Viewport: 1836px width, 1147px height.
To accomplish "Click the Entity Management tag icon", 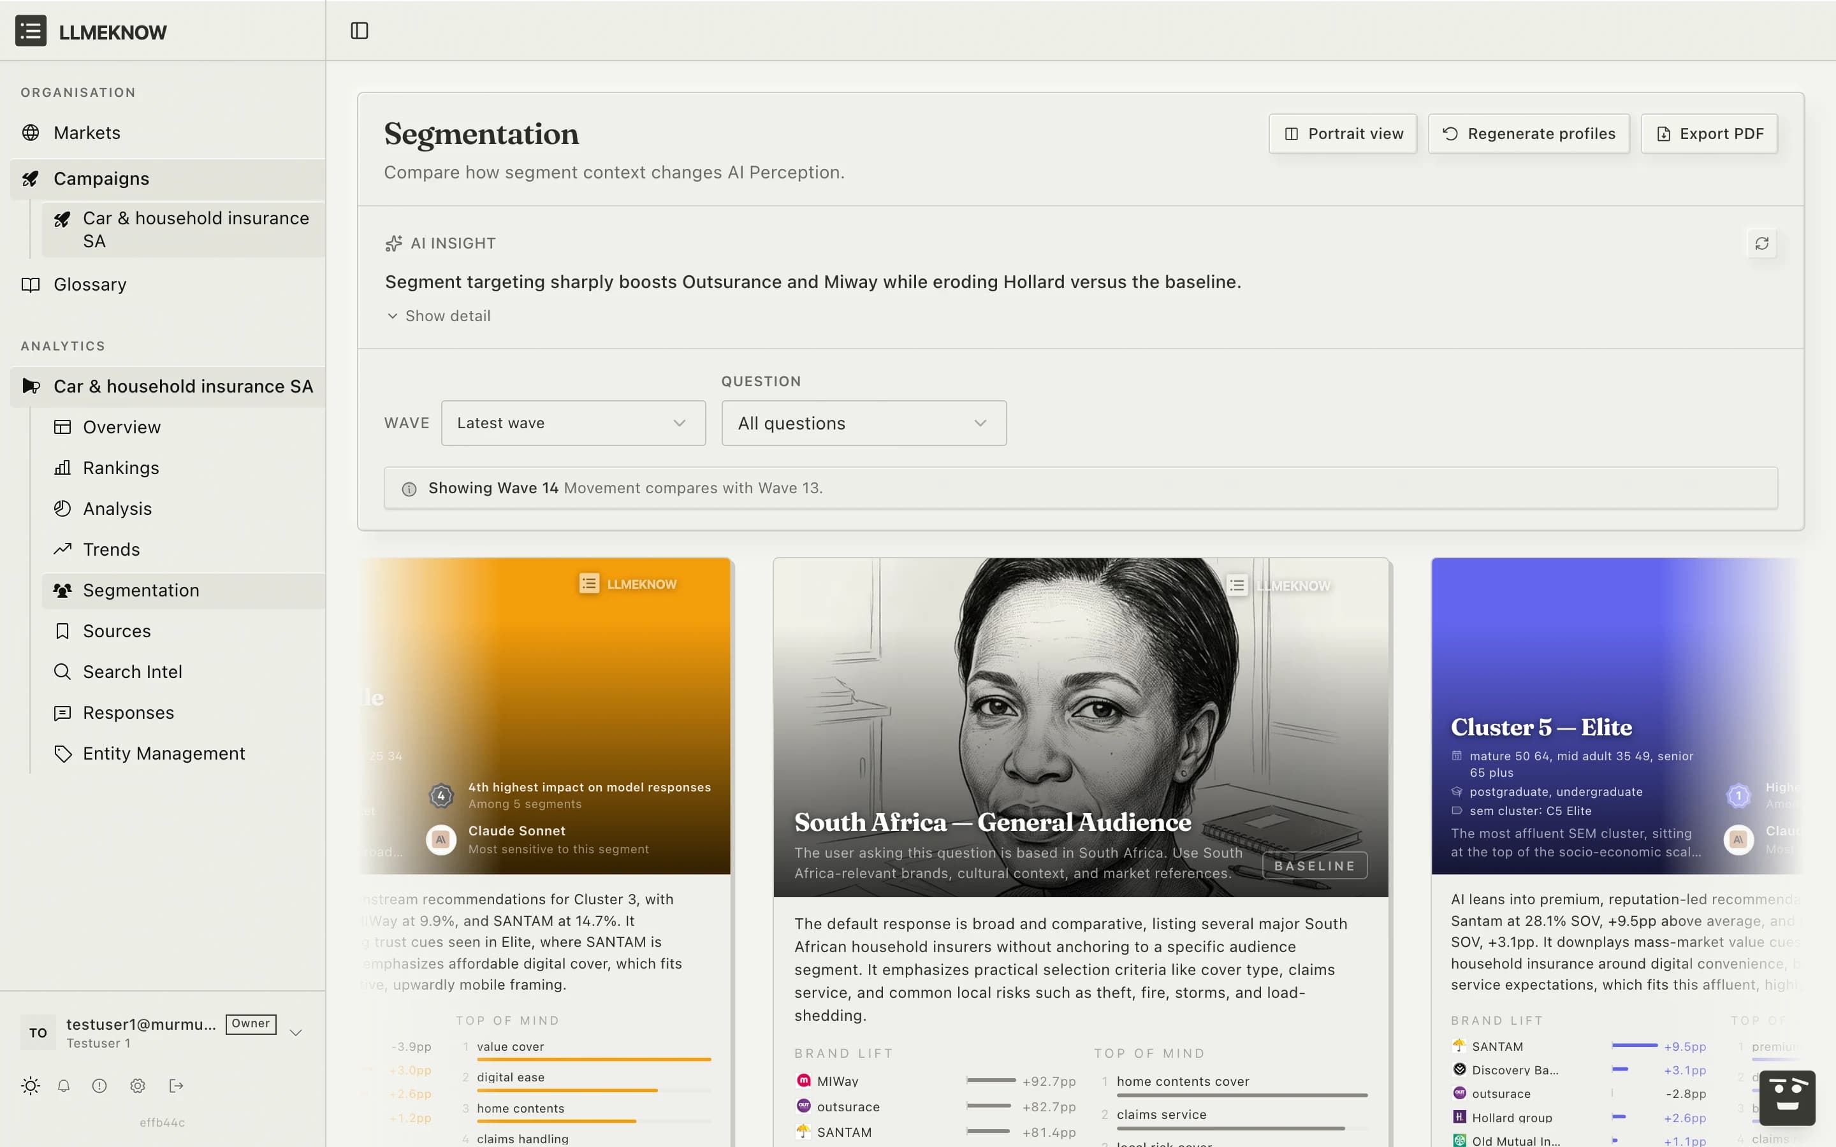I will [62, 753].
